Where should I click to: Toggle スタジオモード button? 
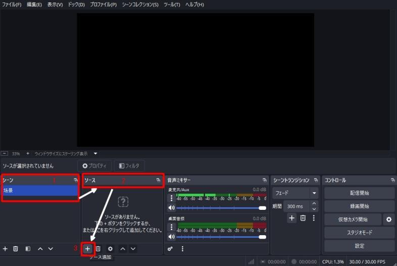(359, 233)
